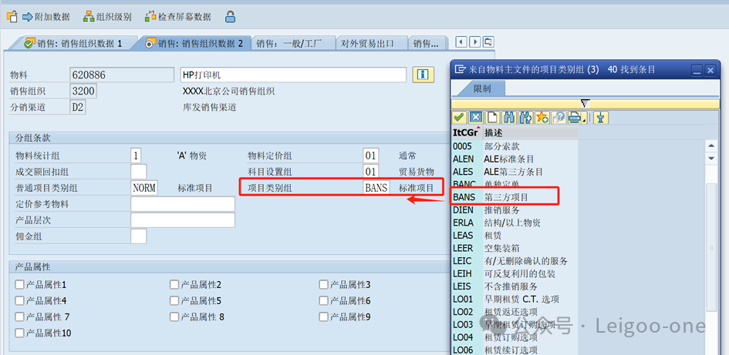Click the green checkmark confirm icon
Image resolution: width=729 pixels, height=355 pixels.
pos(458,117)
